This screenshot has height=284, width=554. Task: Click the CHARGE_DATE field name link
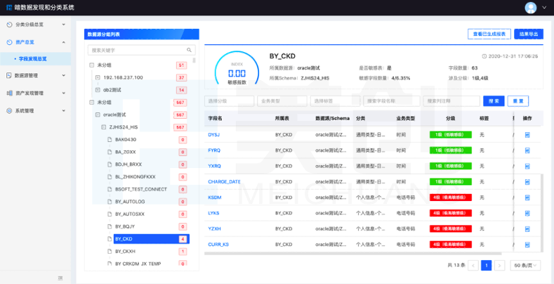point(224,181)
